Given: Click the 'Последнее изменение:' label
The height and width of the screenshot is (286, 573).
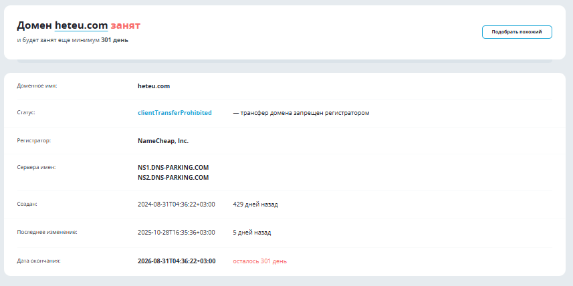Looking at the screenshot, I should point(47,232).
